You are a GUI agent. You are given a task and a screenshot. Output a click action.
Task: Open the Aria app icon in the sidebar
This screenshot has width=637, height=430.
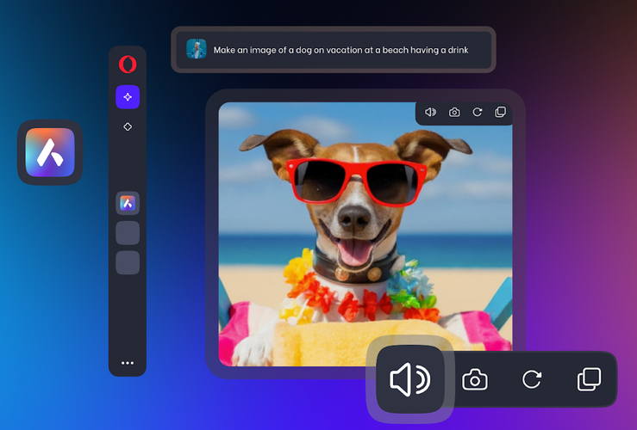pos(128,203)
